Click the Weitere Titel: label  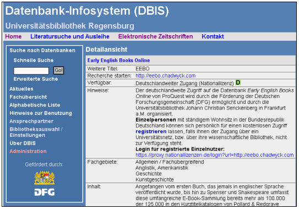[102, 69]
